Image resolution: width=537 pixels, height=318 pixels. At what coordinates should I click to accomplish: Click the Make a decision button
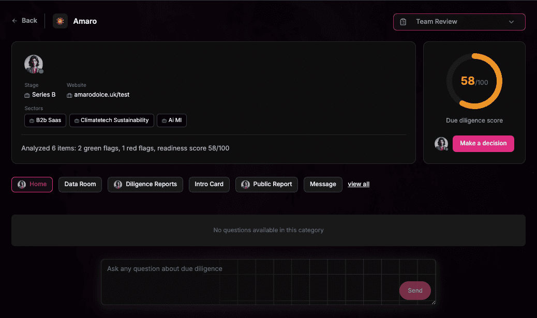(x=483, y=144)
